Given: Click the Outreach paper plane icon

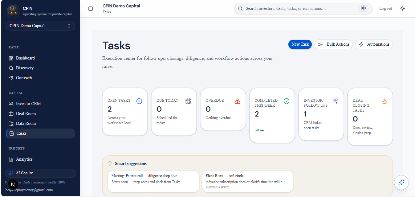Looking at the screenshot, I should 11,78.
